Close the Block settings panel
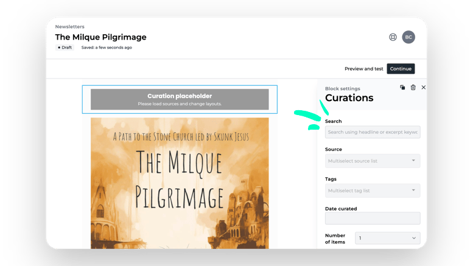This screenshot has height=266, width=473. [x=424, y=88]
